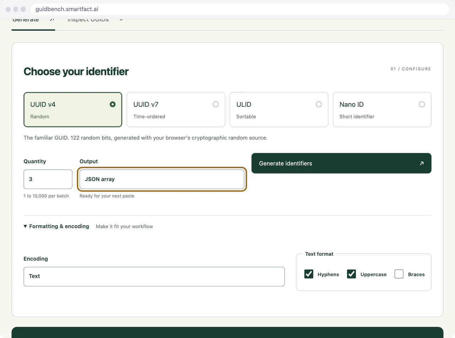Choose the UUID v7 Time-ordered option
The height and width of the screenshot is (338, 455).
pos(176,110)
